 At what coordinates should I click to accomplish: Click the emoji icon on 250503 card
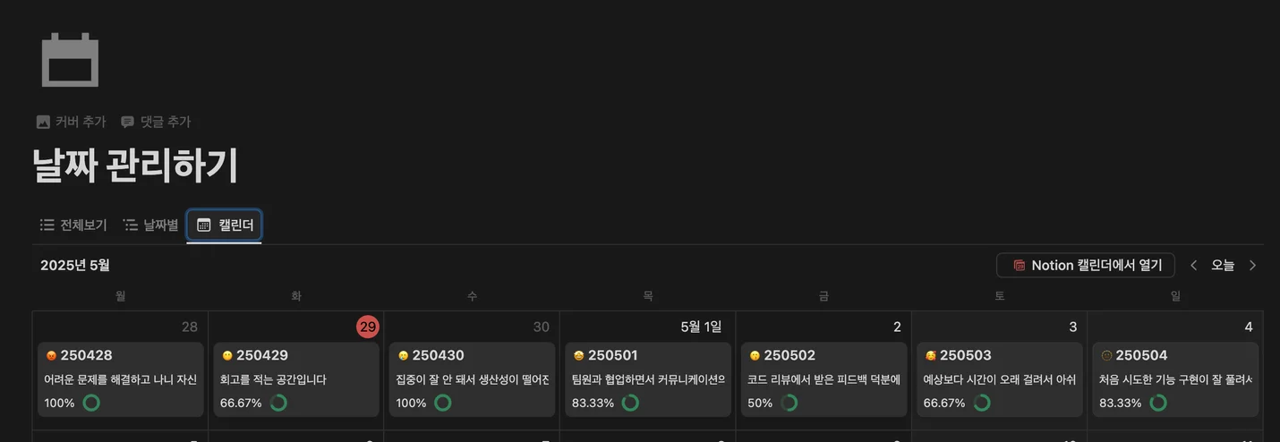[930, 355]
